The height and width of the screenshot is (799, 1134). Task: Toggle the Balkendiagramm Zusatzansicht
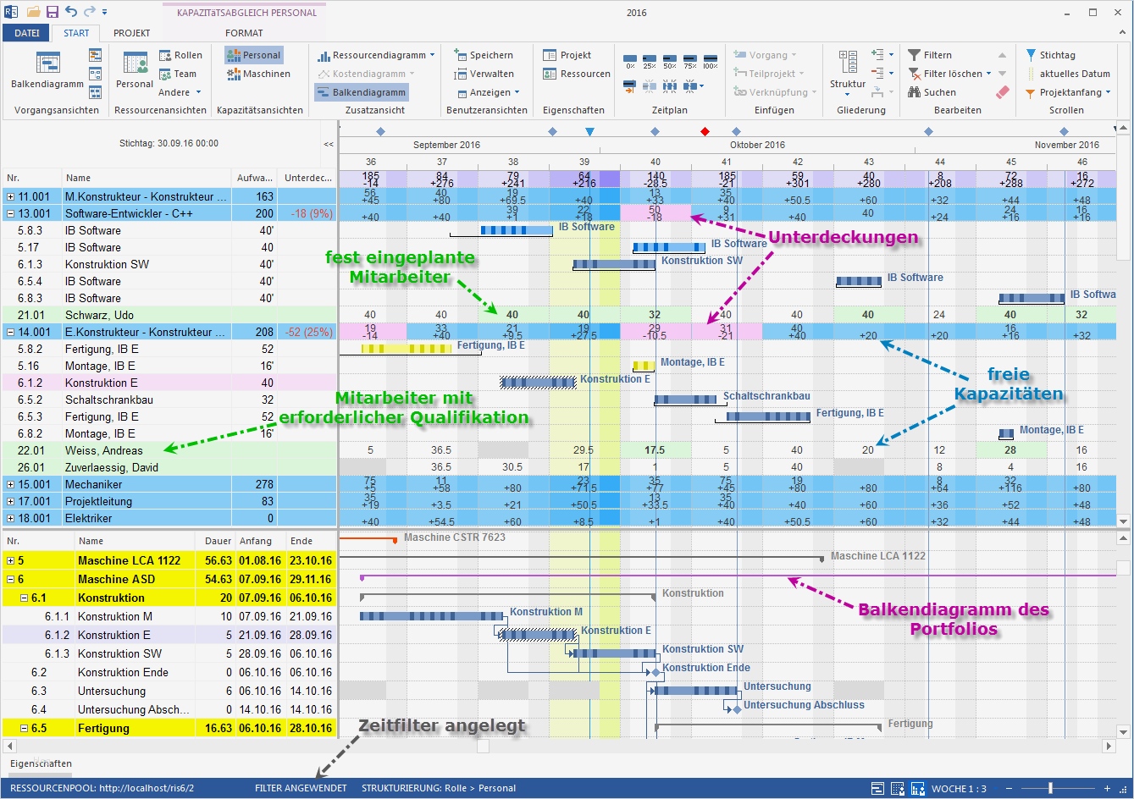(x=362, y=93)
